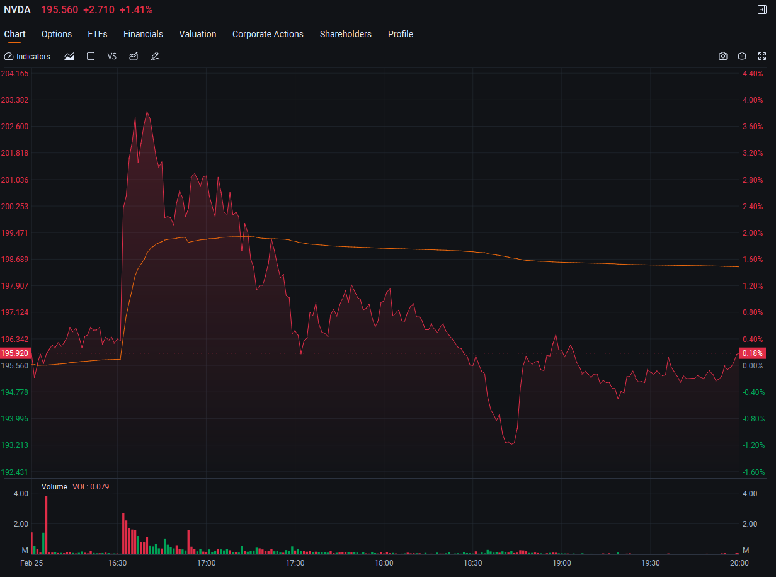The width and height of the screenshot is (776, 577).
Task: Open the VS compare tool
Action: 112,56
